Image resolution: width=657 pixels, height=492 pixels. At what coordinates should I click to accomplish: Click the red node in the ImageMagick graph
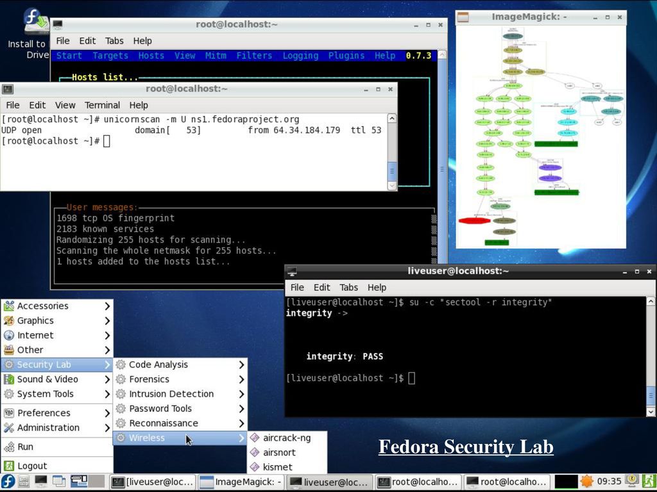click(x=474, y=220)
